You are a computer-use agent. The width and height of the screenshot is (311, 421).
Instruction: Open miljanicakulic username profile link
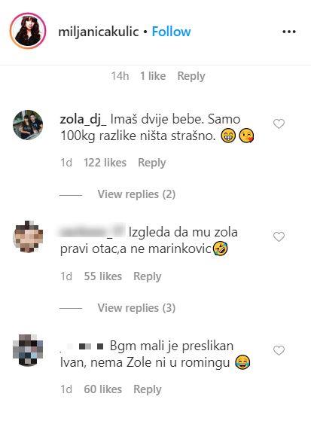click(99, 32)
